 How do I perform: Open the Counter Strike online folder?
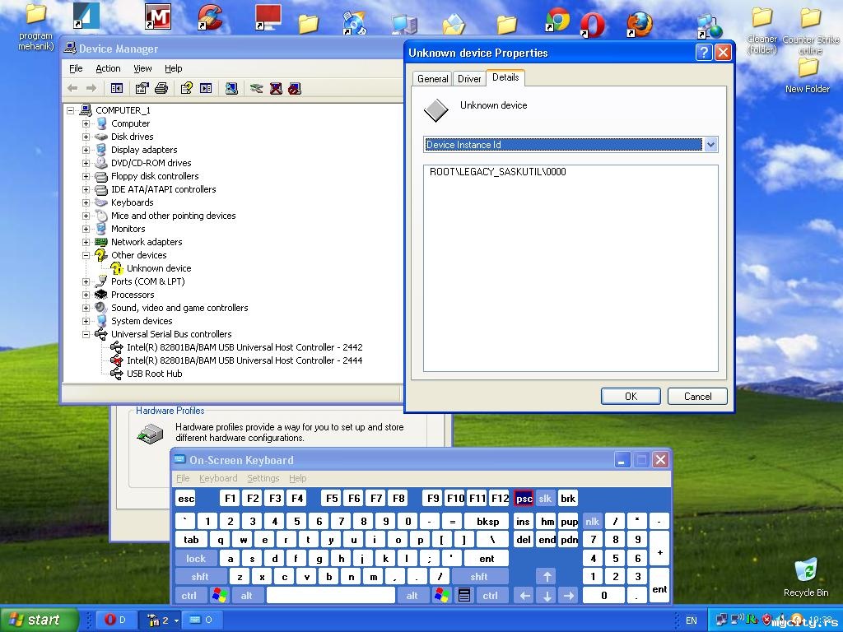810,30
